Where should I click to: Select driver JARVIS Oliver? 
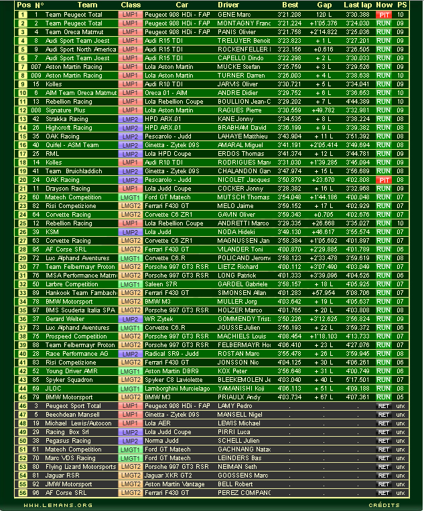tap(237, 84)
